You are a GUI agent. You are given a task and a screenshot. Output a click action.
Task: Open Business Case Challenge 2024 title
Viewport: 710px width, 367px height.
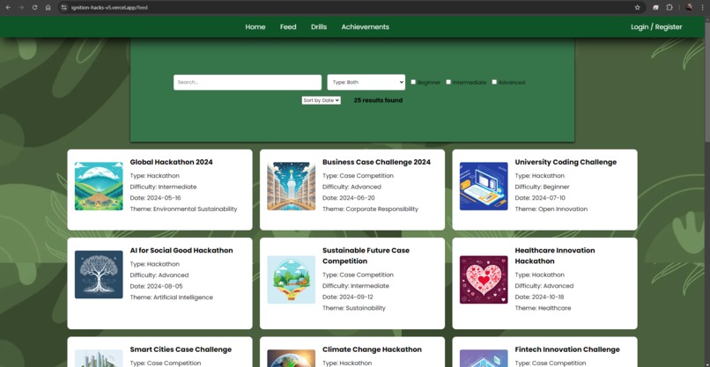[376, 162]
